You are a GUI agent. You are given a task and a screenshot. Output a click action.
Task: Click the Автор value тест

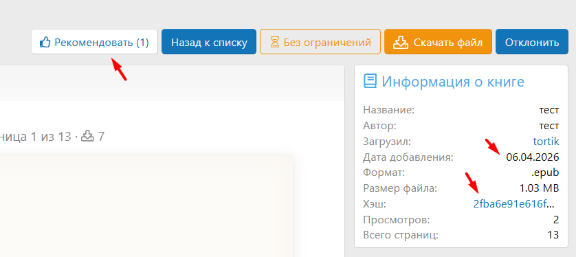coord(549,126)
